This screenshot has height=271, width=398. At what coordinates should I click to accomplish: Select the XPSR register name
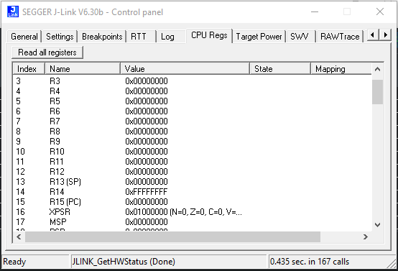coord(60,212)
